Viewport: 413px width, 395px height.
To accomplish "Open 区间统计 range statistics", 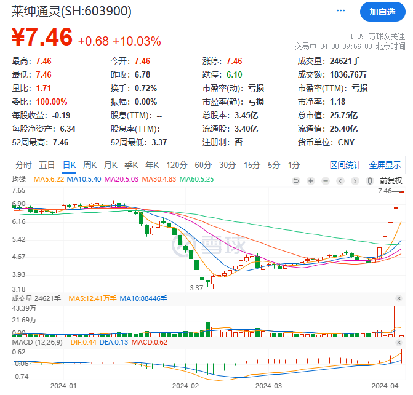I will [346, 165].
